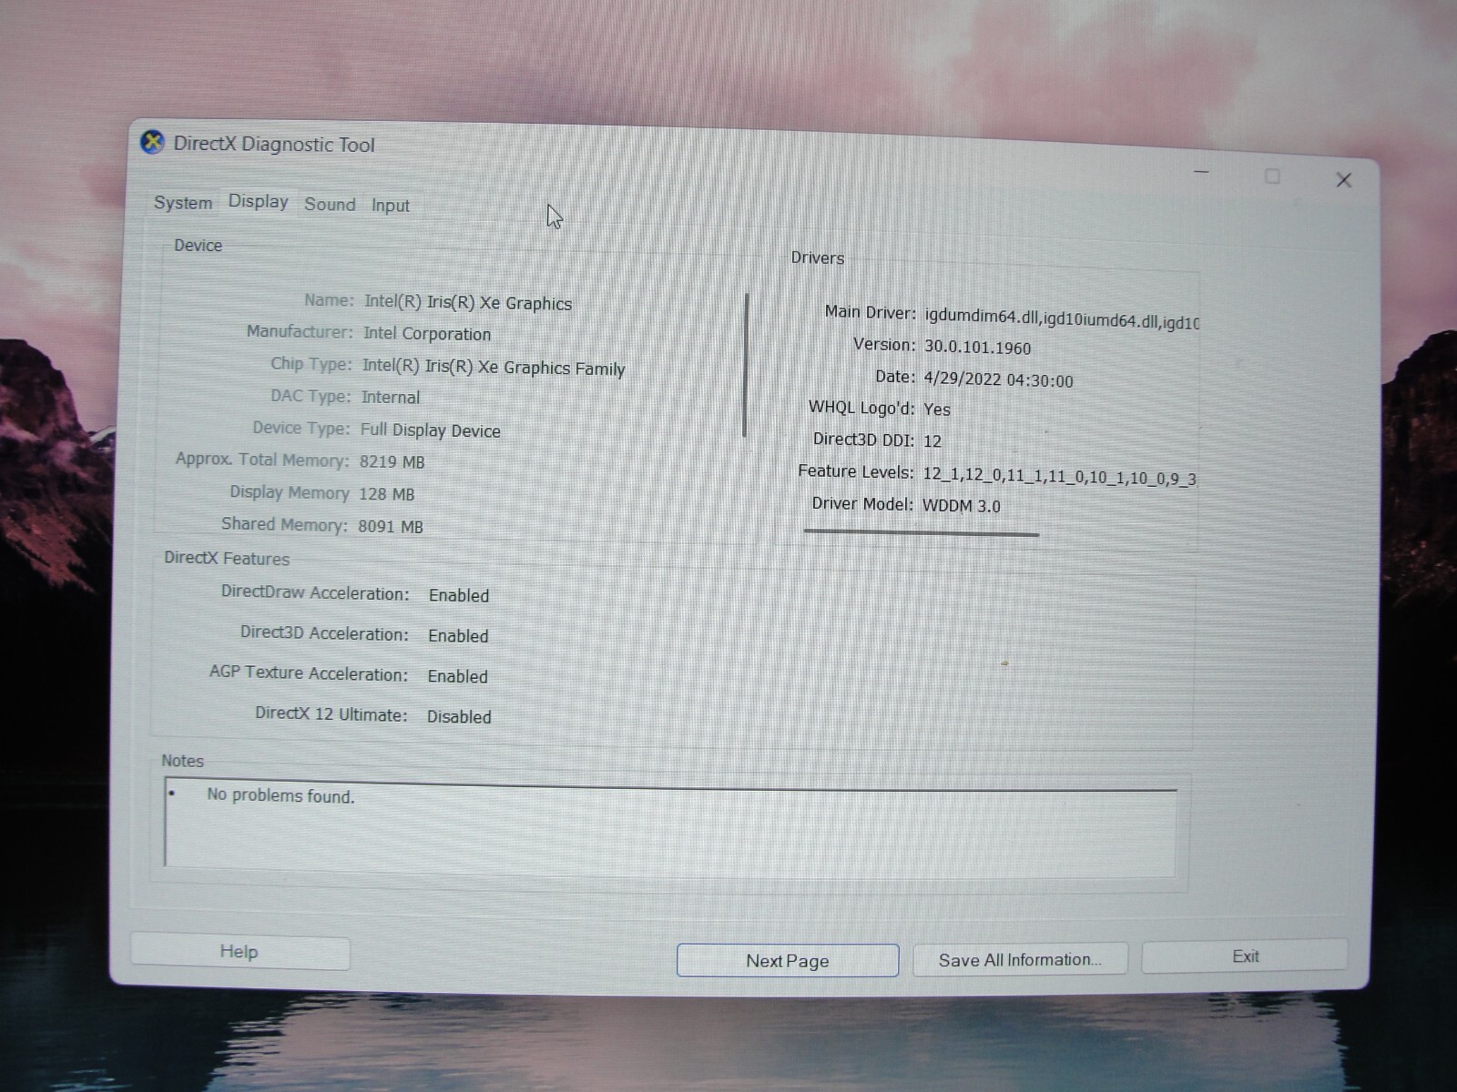This screenshot has height=1092, width=1457.
Task: Switch to the System tab
Action: pyautogui.click(x=183, y=203)
